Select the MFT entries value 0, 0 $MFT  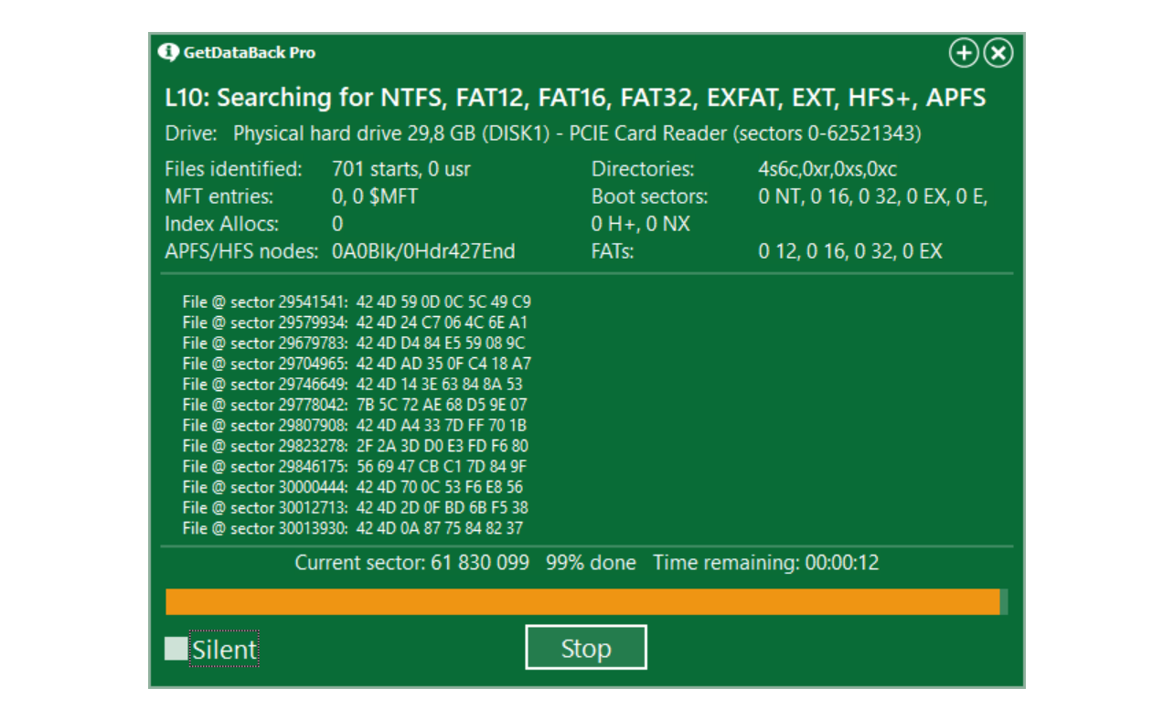pos(375,196)
